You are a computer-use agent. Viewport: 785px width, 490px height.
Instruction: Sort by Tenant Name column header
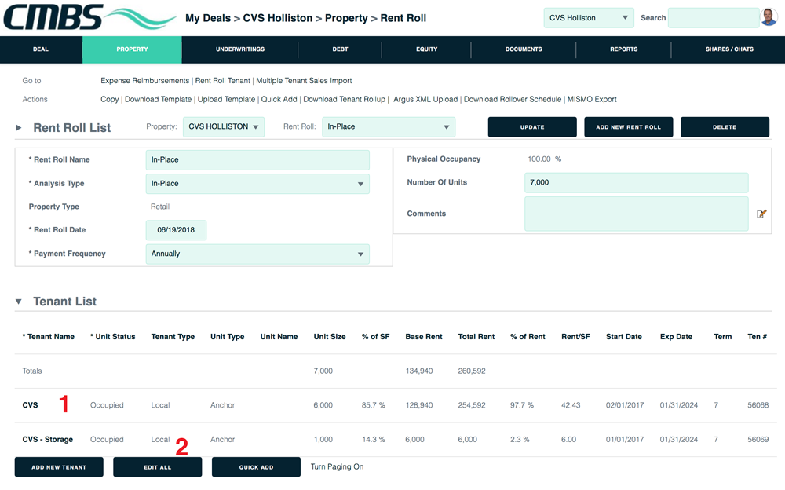pos(48,337)
